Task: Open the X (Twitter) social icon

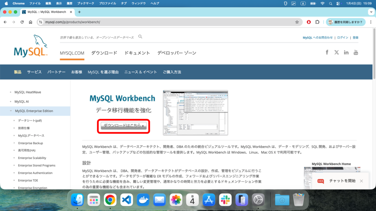Action: pos(336,52)
